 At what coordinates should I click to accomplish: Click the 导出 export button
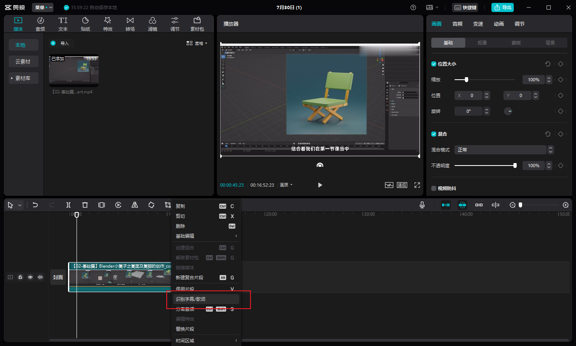click(x=503, y=7)
